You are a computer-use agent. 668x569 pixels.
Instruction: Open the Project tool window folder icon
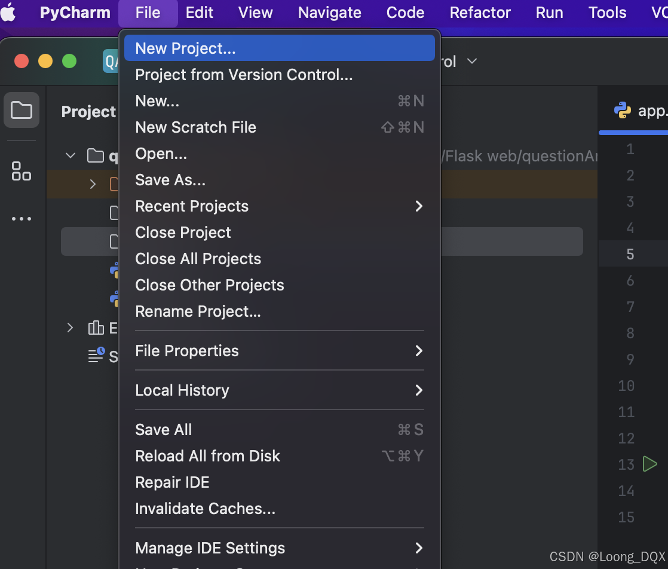[x=22, y=110]
